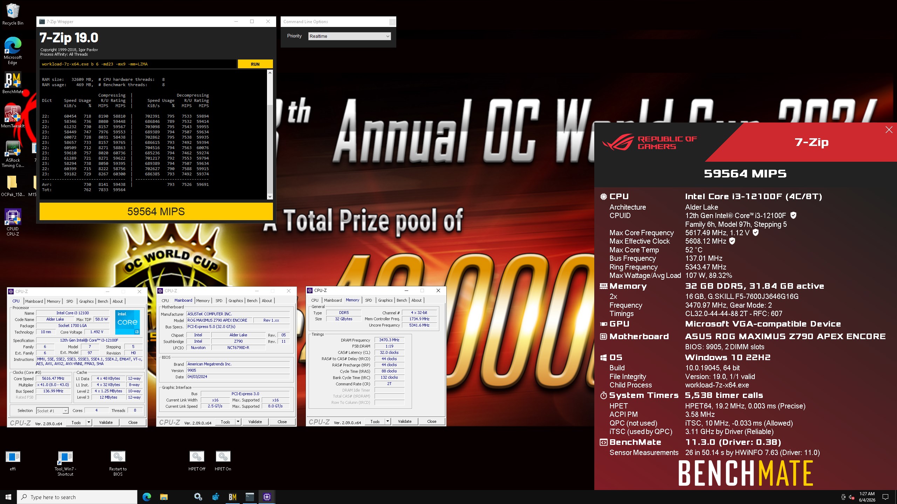This screenshot has height=504, width=897.
Task: Open the Priority Realtime dropdown
Action: click(349, 36)
